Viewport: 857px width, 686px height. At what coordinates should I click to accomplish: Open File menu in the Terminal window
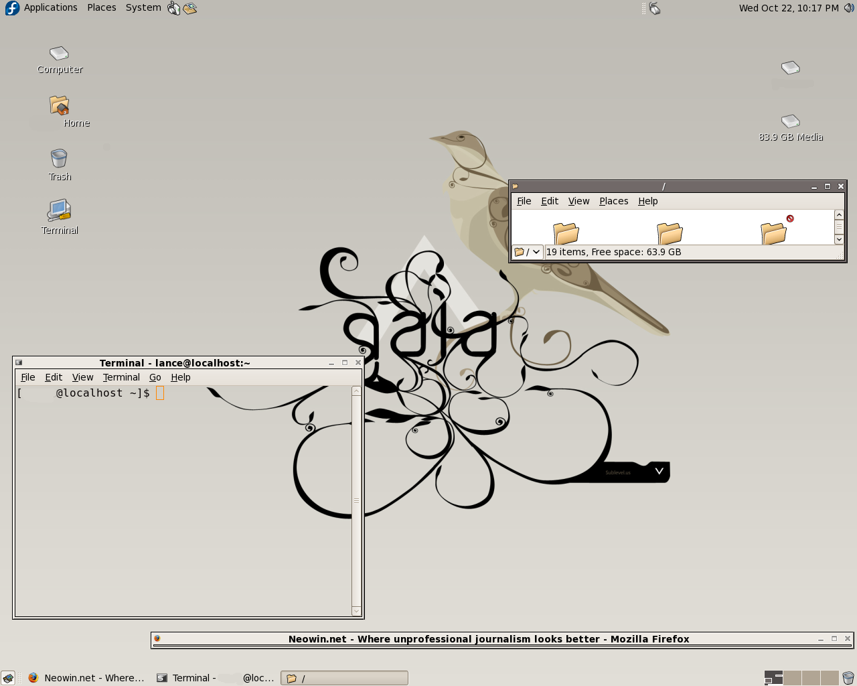click(x=28, y=377)
